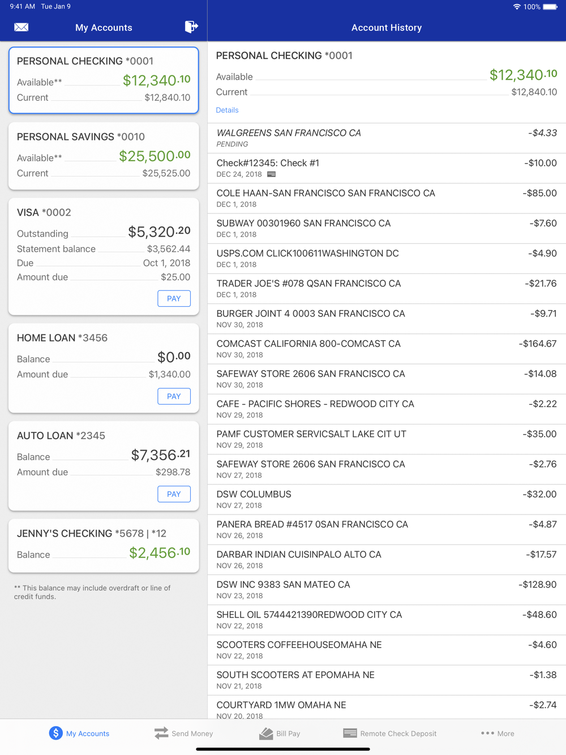The image size is (566, 755).
Task: Tap the logout door icon
Action: tap(191, 27)
